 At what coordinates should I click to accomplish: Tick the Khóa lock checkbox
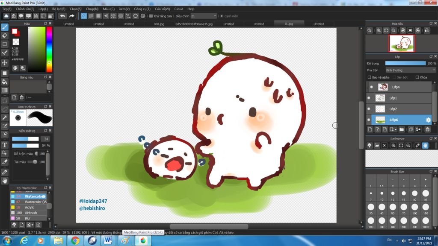point(417,77)
